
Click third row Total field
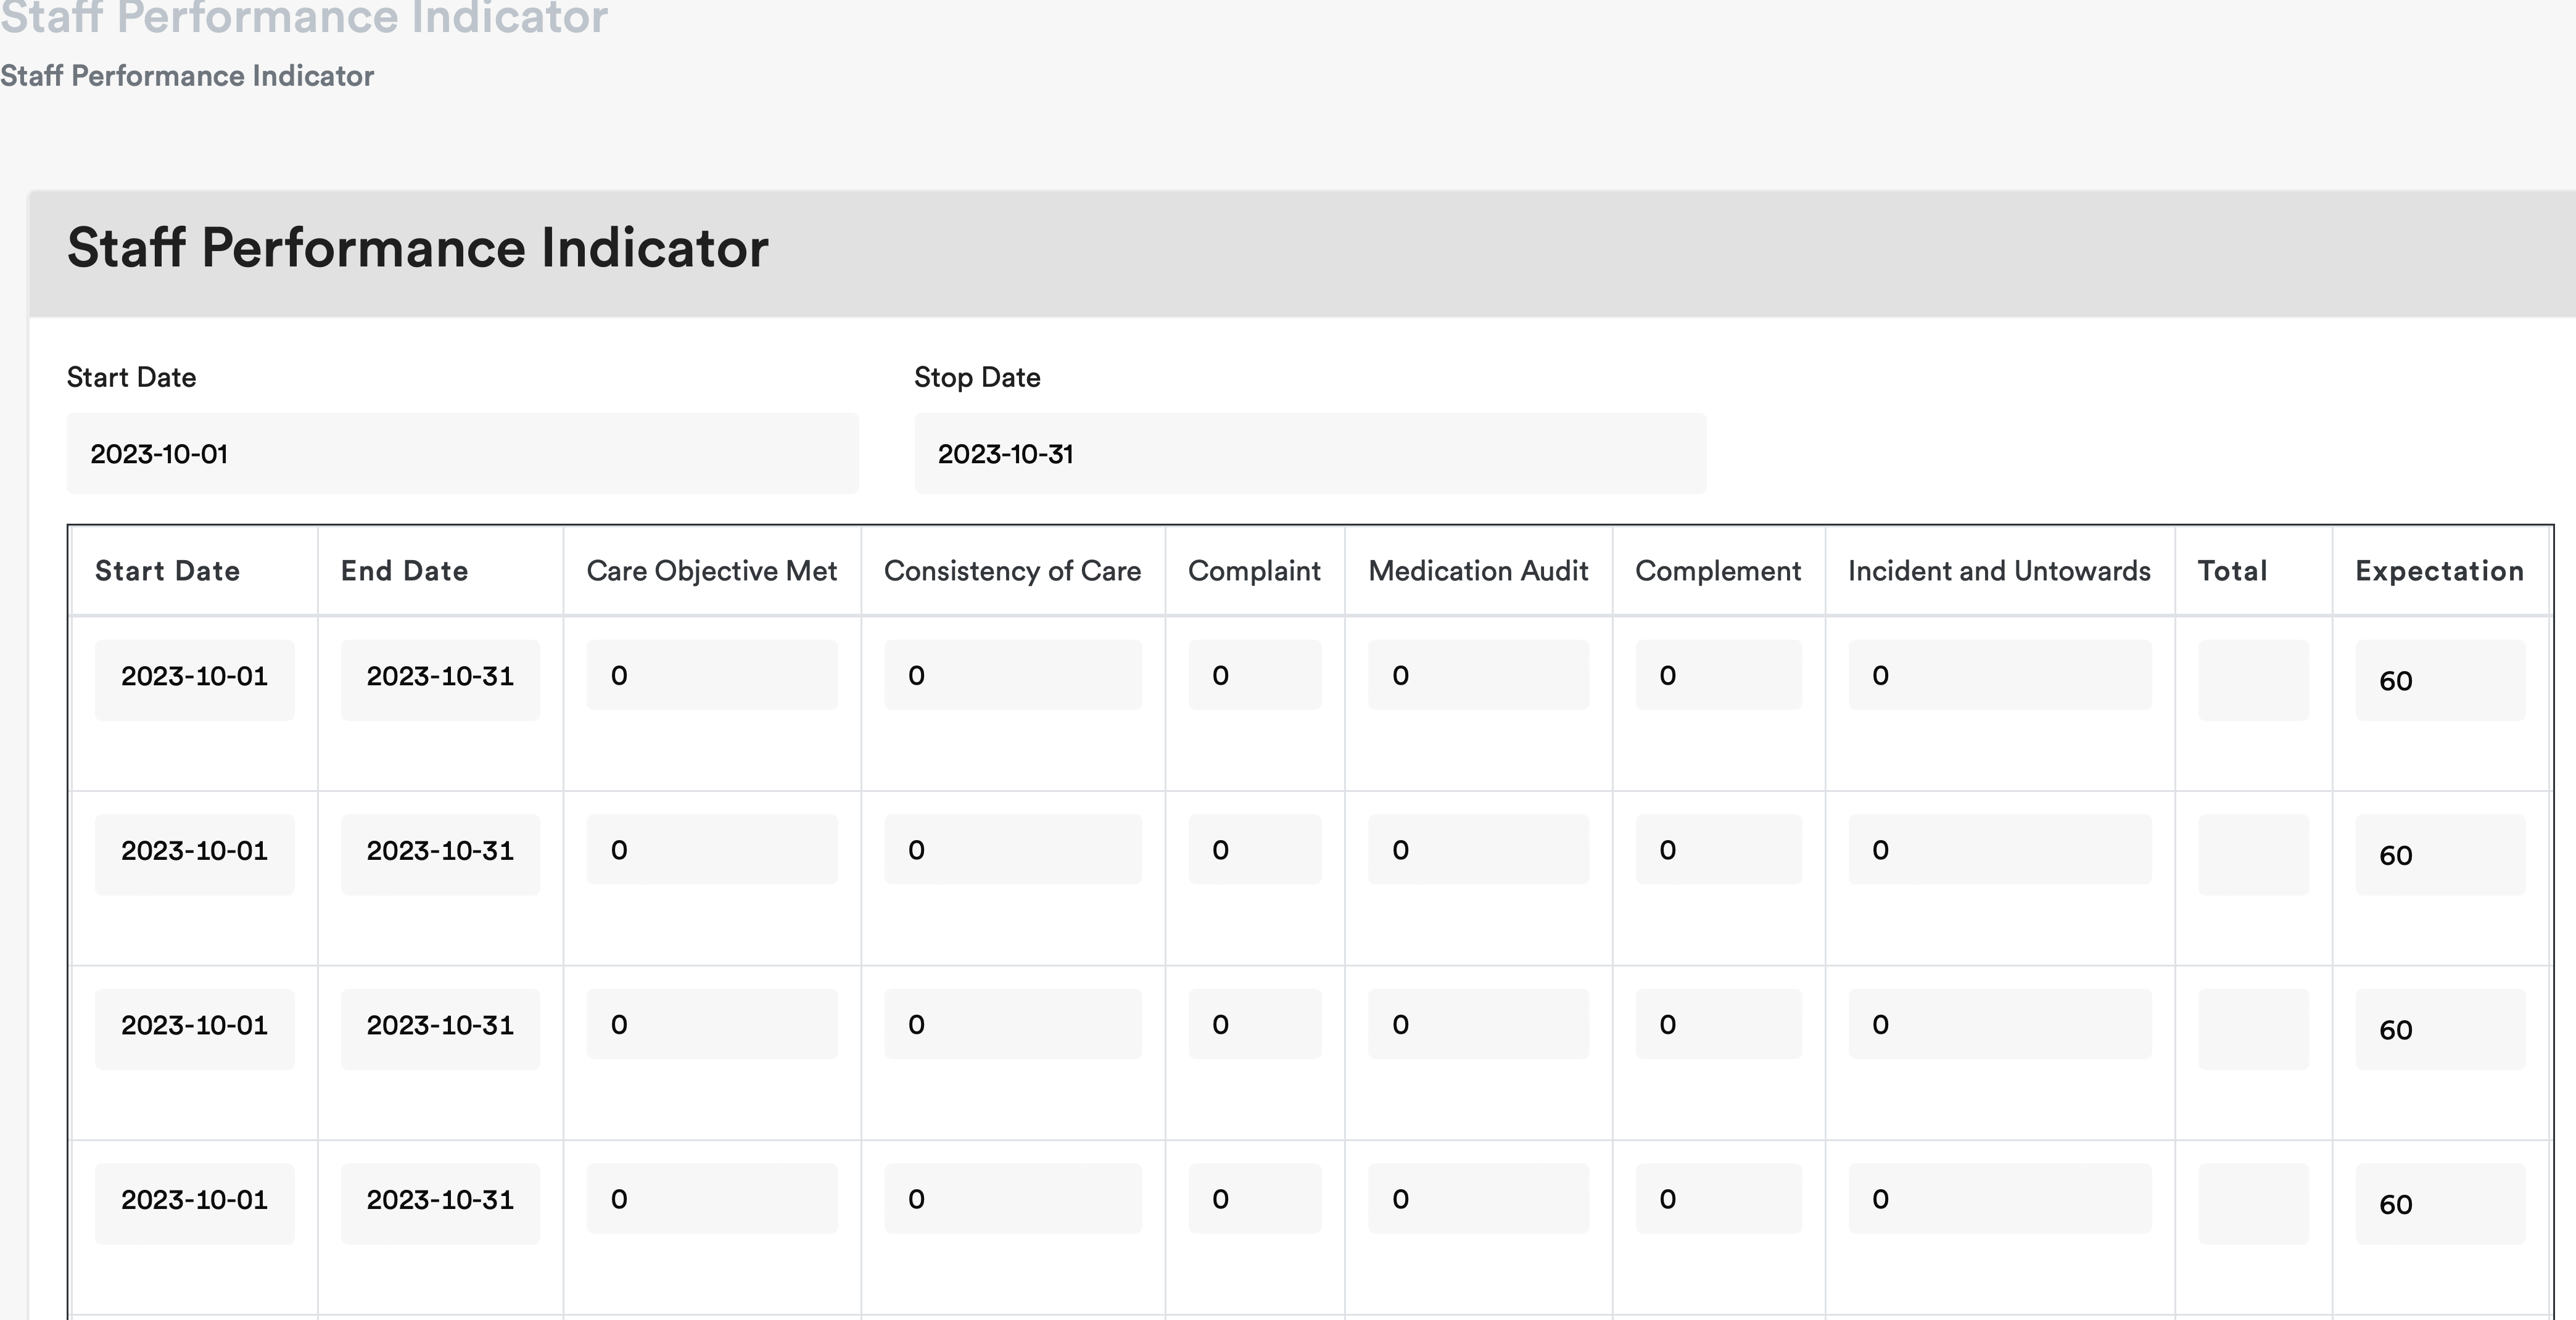pyautogui.click(x=2253, y=1029)
